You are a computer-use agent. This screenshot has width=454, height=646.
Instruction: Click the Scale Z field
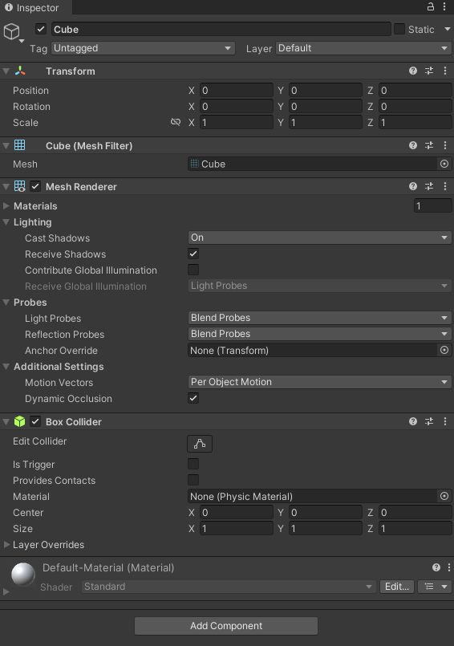click(415, 122)
